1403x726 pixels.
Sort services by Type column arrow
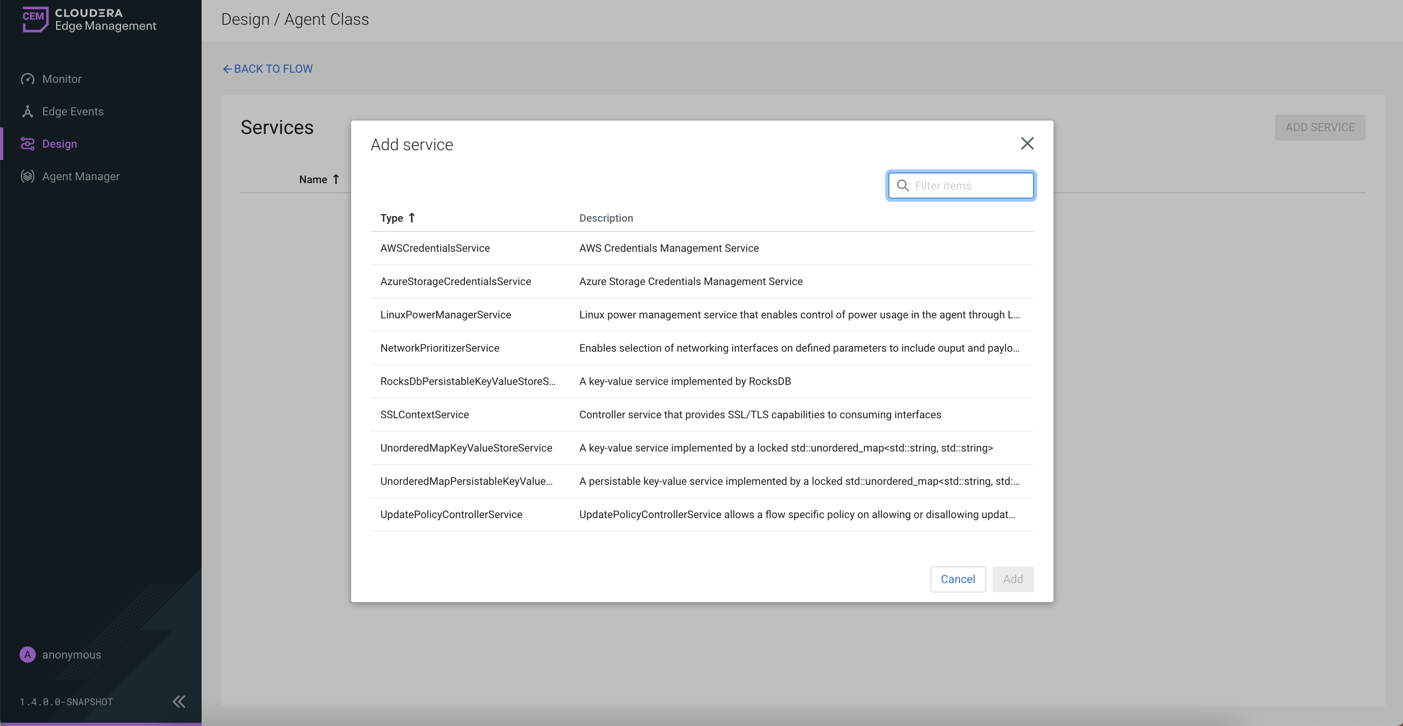coord(412,218)
